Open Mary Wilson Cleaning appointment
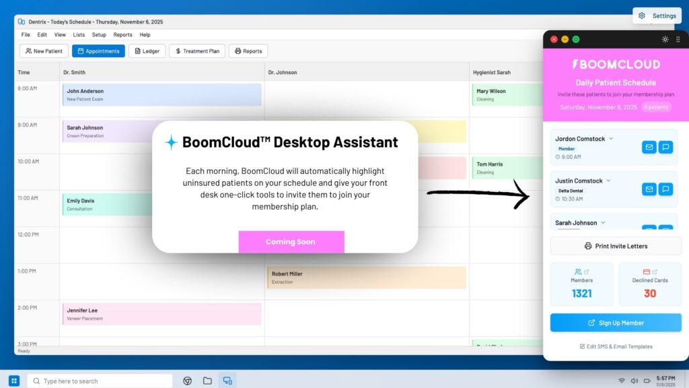The width and height of the screenshot is (689, 388). pyautogui.click(x=507, y=94)
